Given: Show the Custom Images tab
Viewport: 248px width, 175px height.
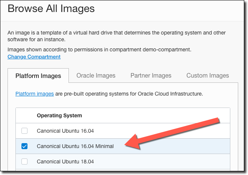Looking at the screenshot, I should [x=208, y=75].
